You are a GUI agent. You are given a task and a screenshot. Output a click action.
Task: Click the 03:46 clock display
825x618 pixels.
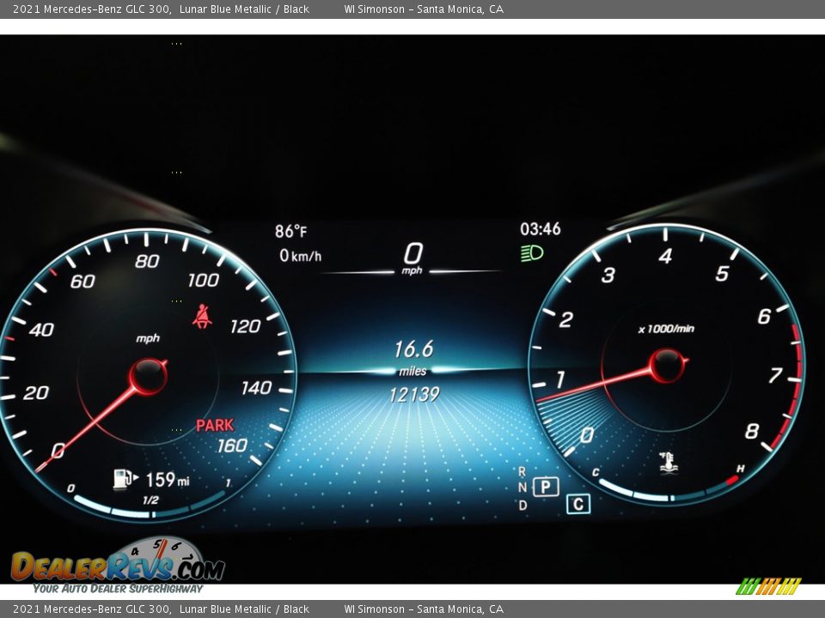pyautogui.click(x=541, y=228)
